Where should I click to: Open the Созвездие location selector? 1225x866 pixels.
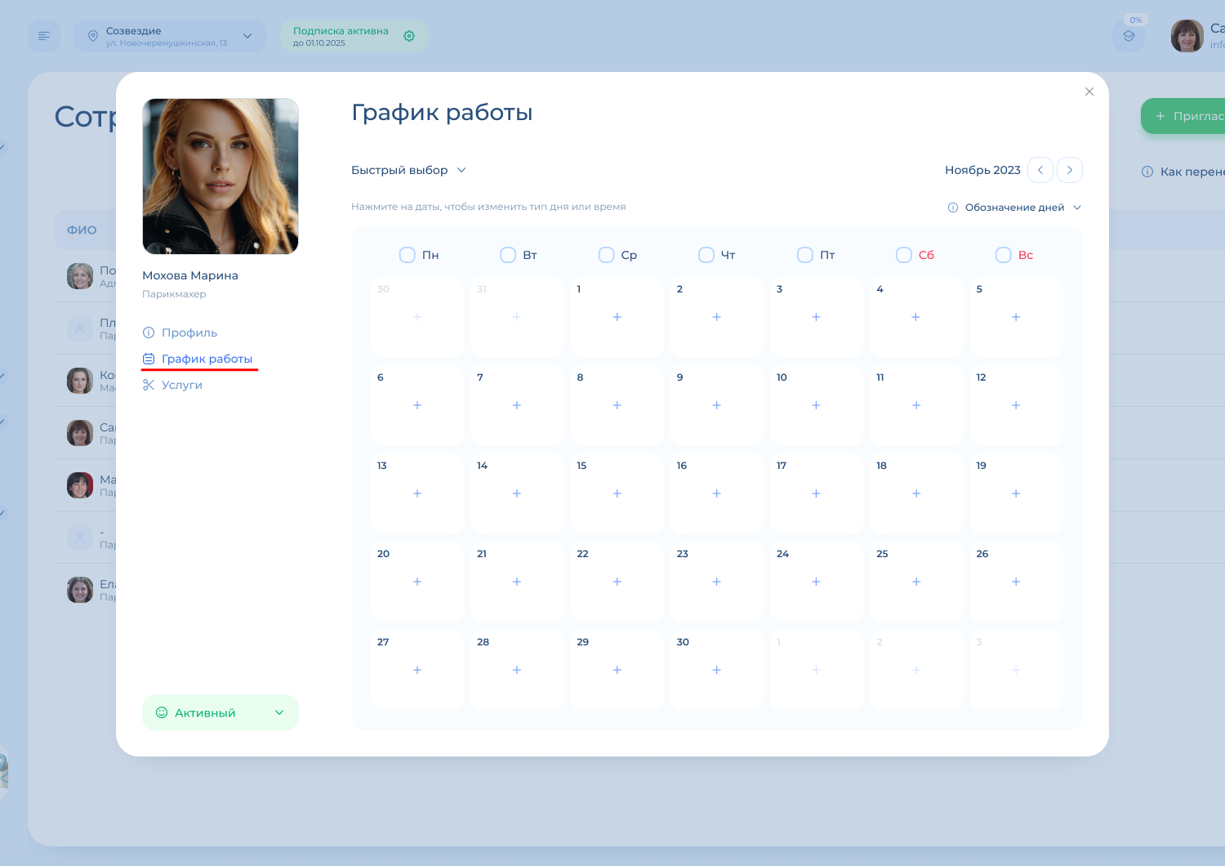coord(170,36)
